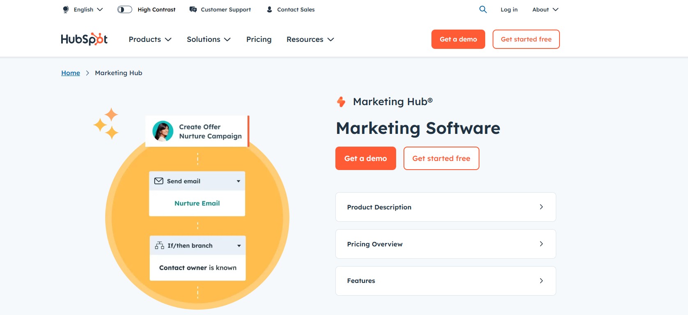Open the Contact Sales link
688x315 pixels.
pyautogui.click(x=296, y=9)
